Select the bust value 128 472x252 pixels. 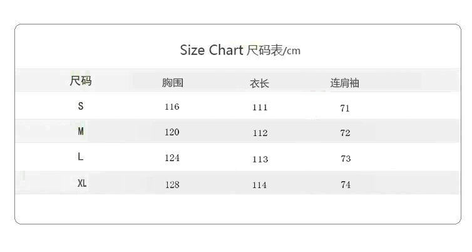pos(172,184)
